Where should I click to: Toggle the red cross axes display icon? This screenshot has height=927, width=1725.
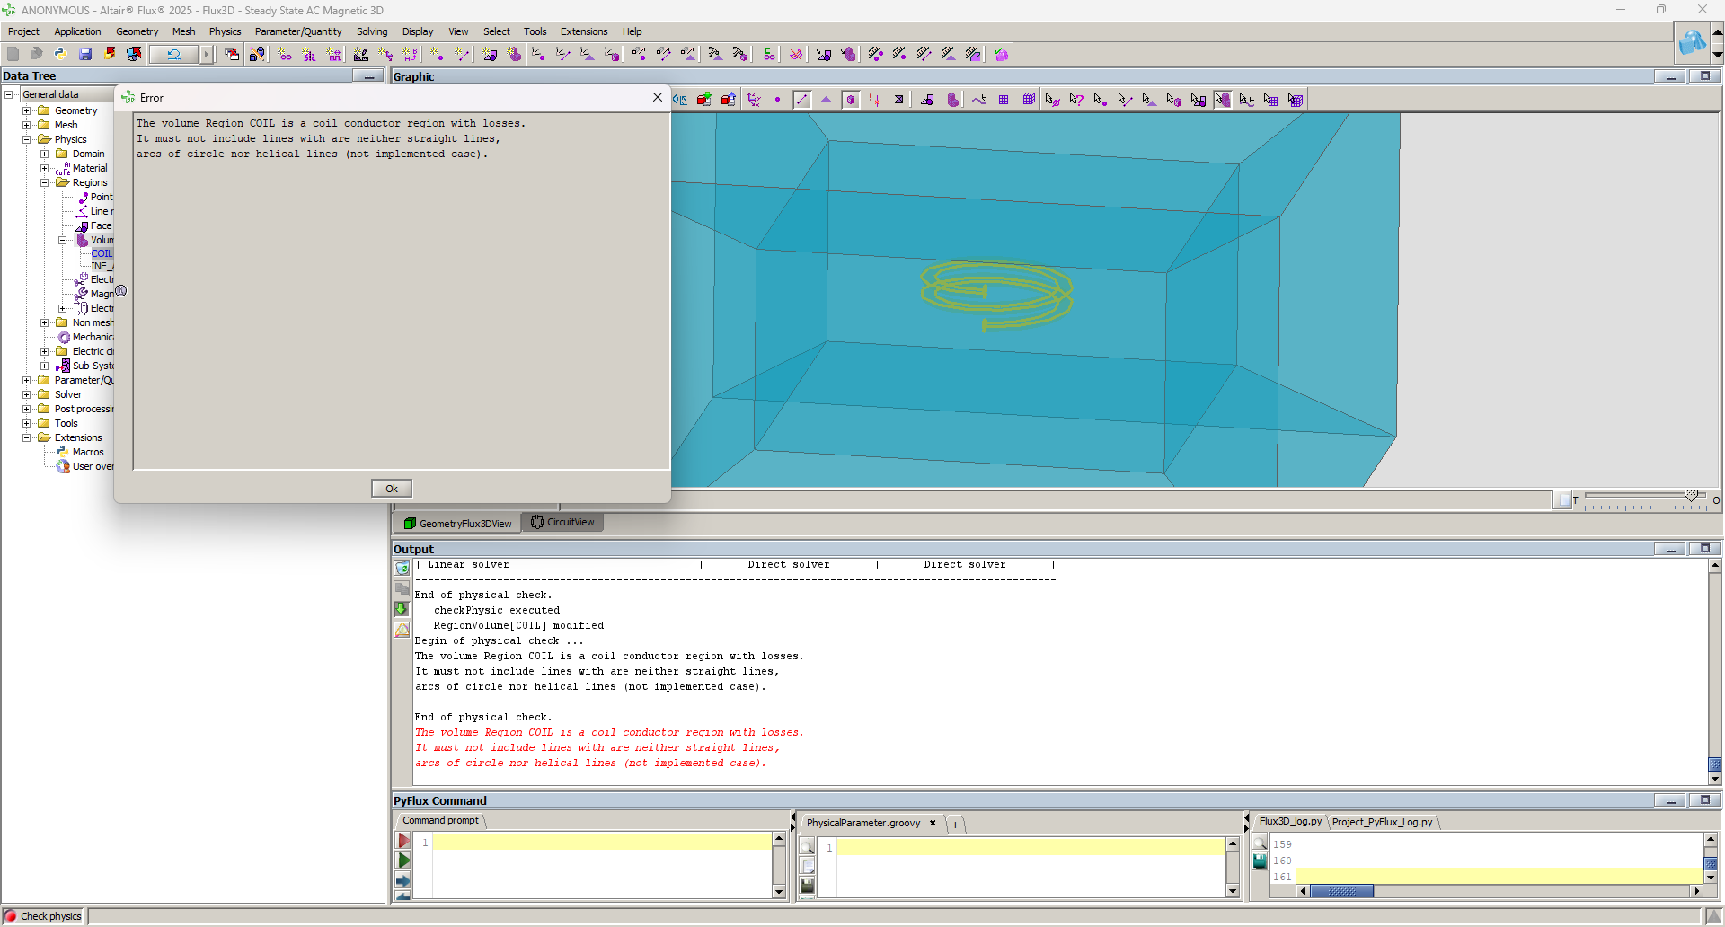(875, 100)
